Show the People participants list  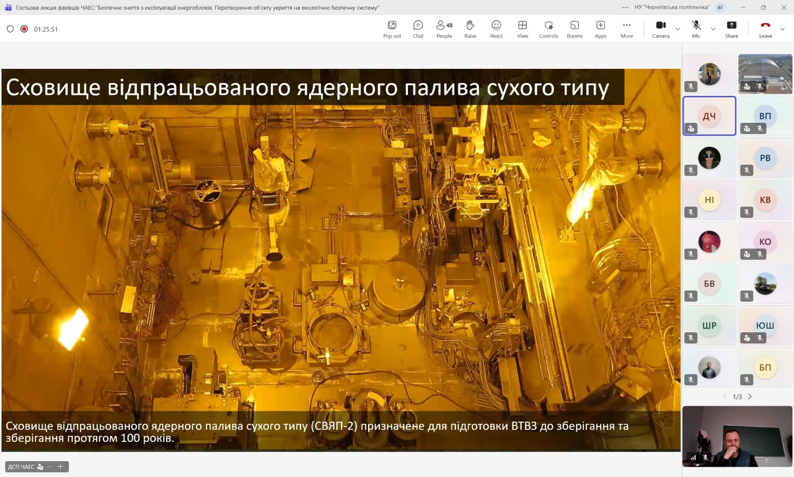pyautogui.click(x=444, y=29)
